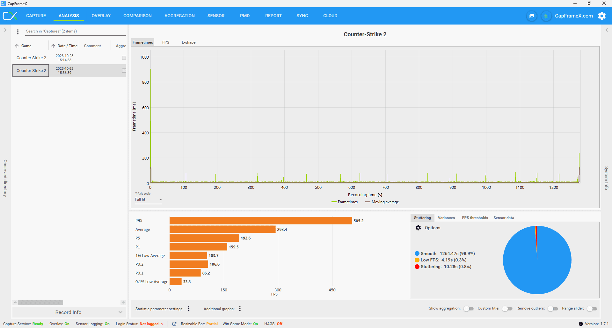
Task: Sort by Date / Time column arrow
Action: [53, 46]
